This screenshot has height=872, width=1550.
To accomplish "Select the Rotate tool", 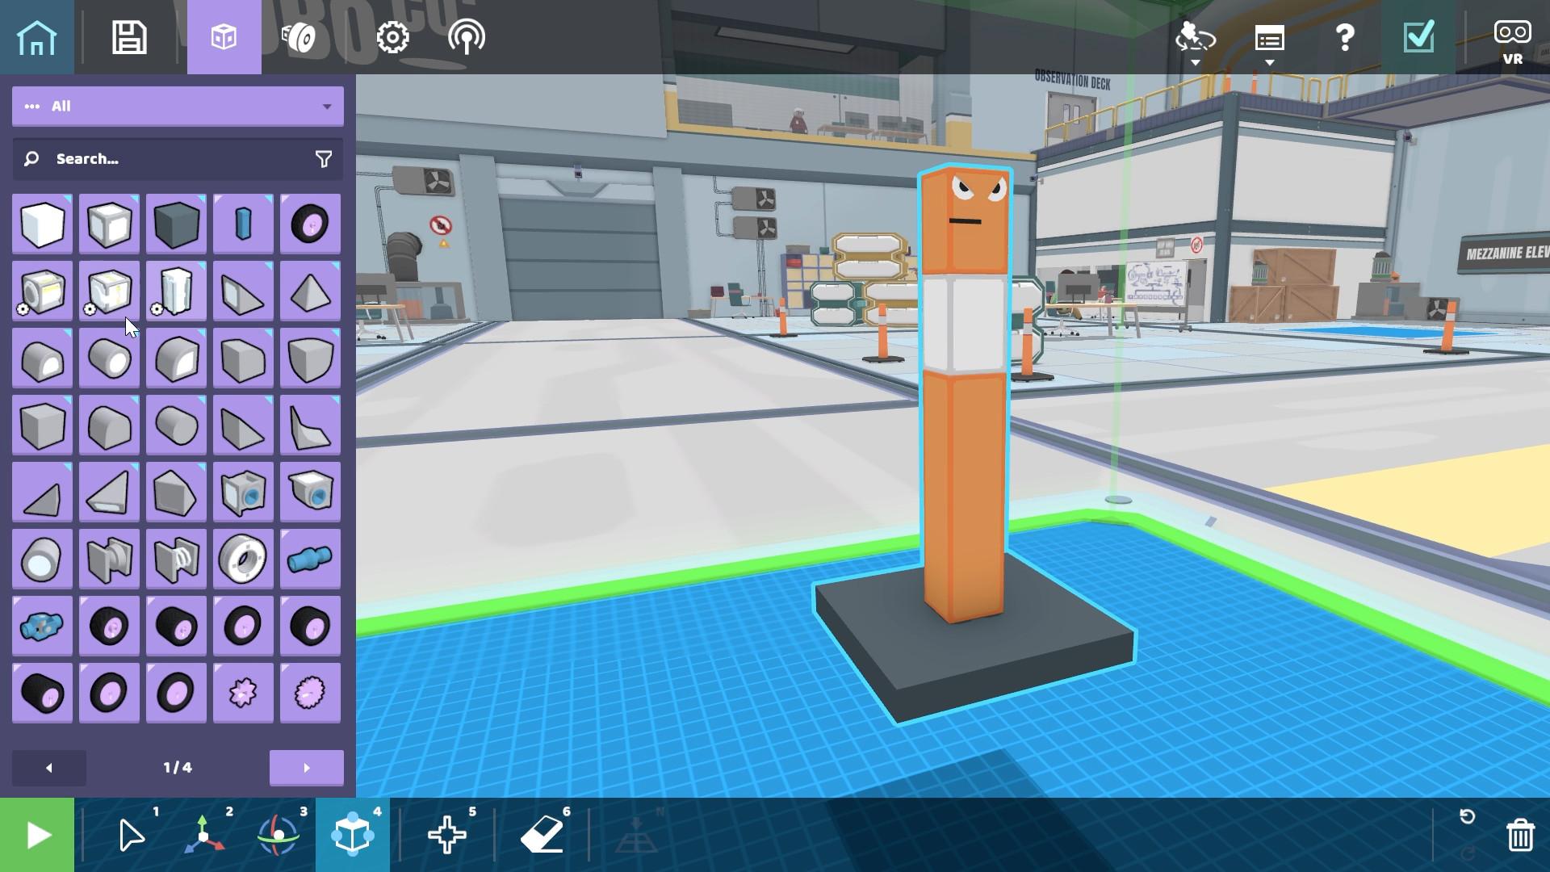I will click(x=279, y=835).
